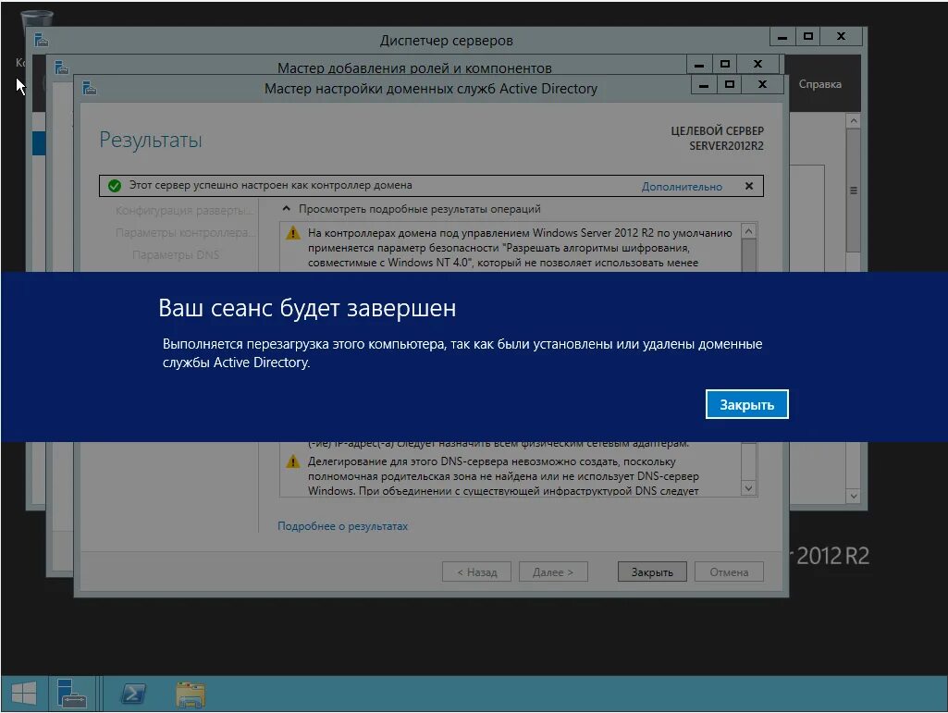The image size is (948, 713).
Task: Click the < Назад button in wizard
Action: click(476, 572)
